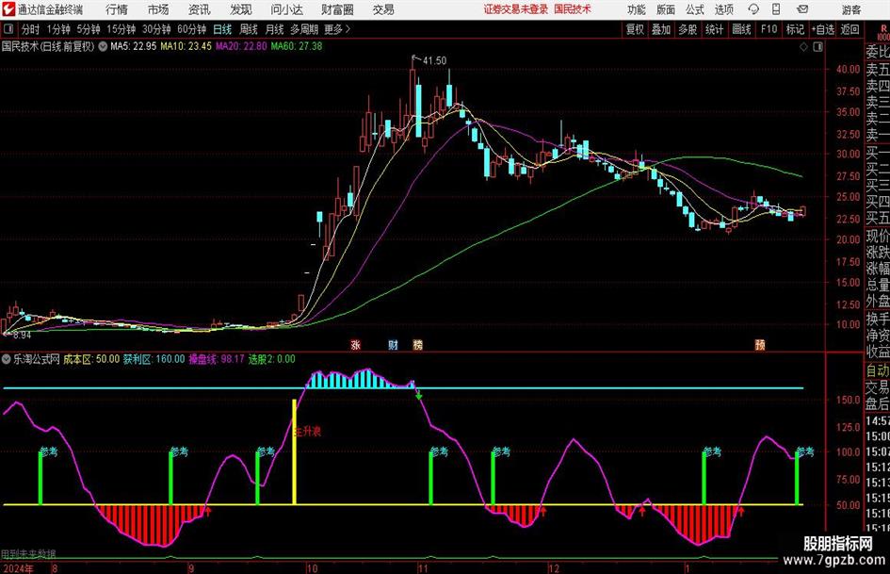
Task: Click the 国民技术(日线,前复权) chart title
Action: (48, 46)
